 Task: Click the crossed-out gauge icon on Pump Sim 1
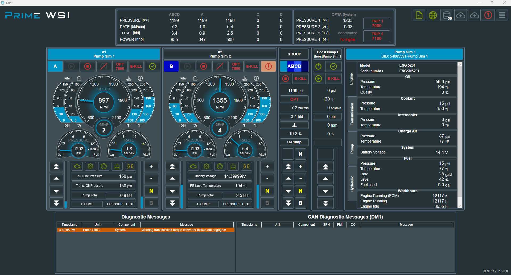point(104,66)
